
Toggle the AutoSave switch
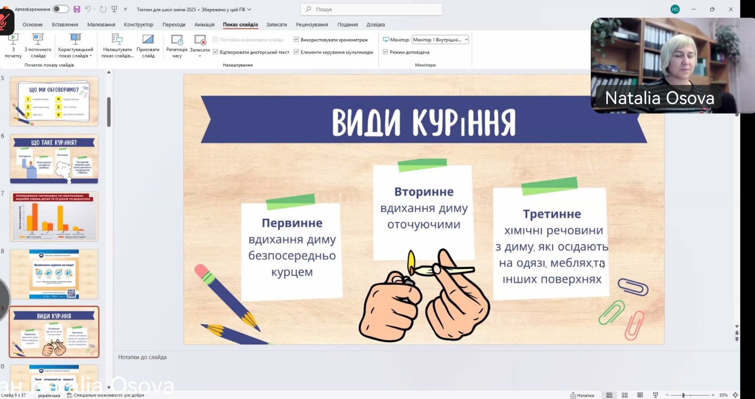click(x=60, y=9)
